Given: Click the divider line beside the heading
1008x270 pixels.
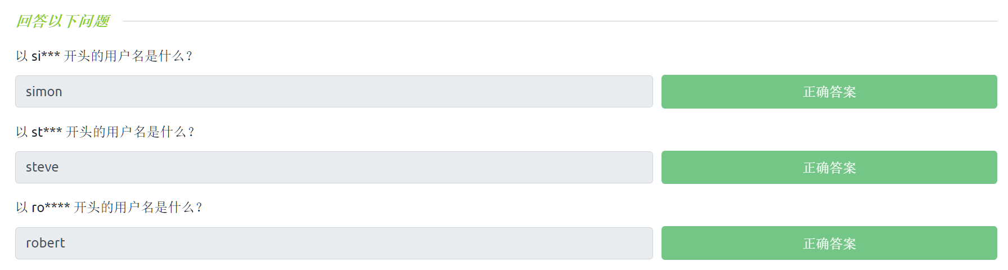Looking at the screenshot, I should click(x=559, y=21).
